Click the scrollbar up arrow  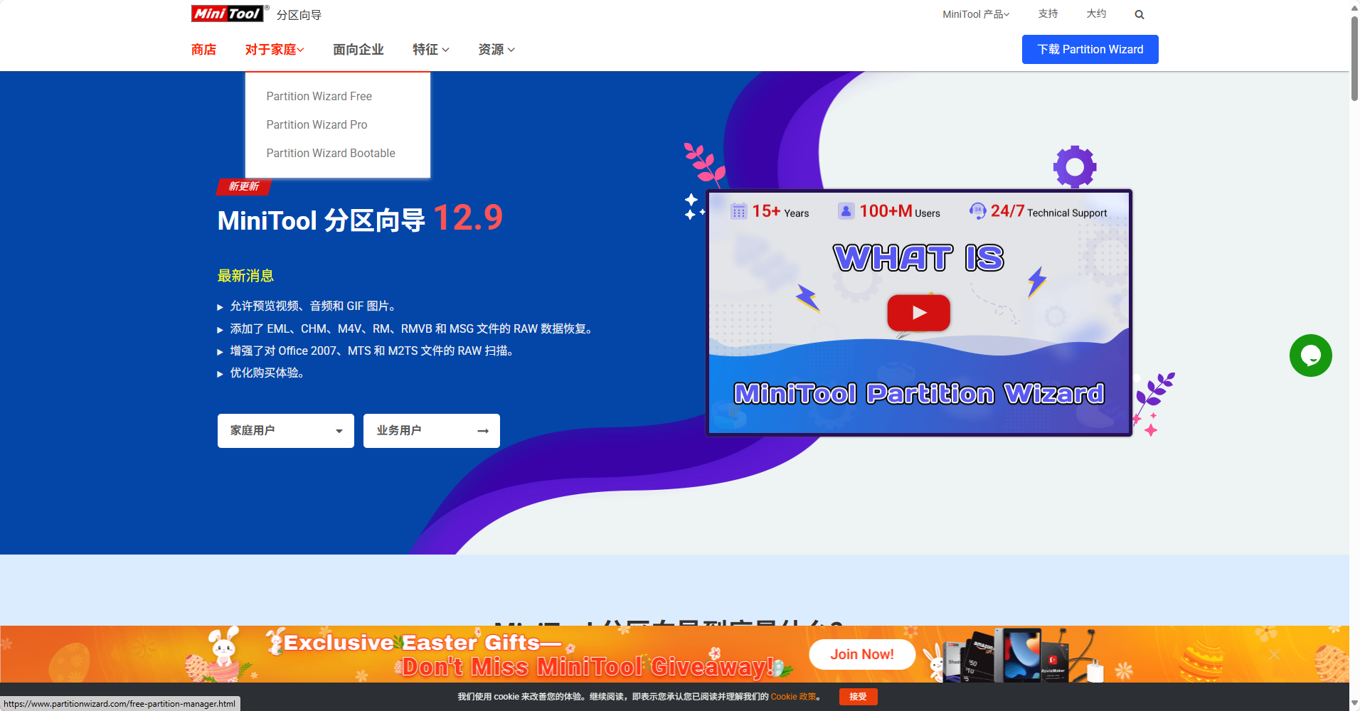tap(1354, 6)
